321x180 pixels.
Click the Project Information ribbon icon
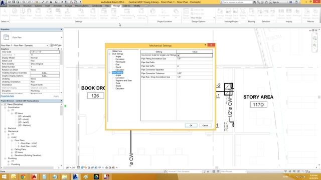pyautogui.click(x=38, y=13)
